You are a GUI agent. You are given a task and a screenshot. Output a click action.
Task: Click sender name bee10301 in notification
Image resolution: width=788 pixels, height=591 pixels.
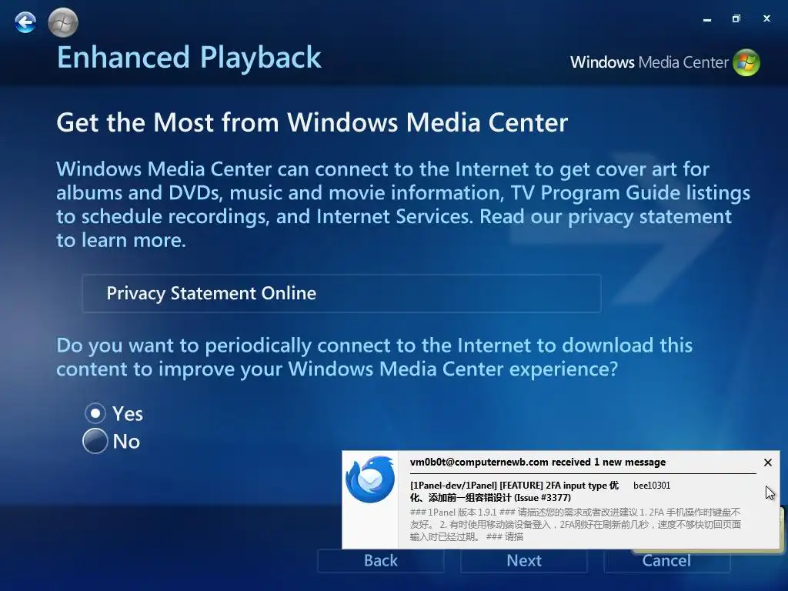click(651, 486)
